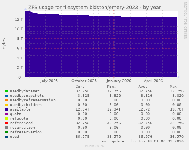Click the 'October 2025' x-axis label

click(x=84, y=81)
